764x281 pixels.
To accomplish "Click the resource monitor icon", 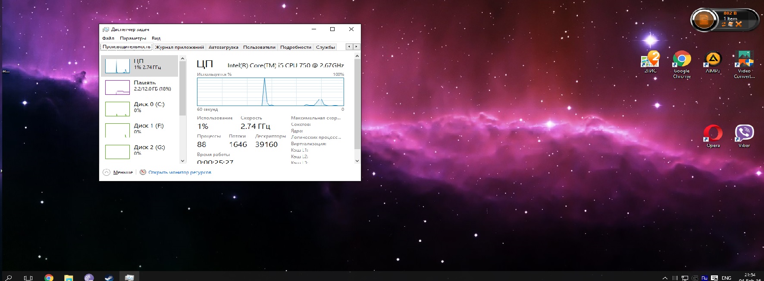I will (143, 172).
